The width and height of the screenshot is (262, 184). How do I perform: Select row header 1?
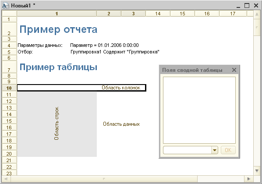[x=9, y=19]
